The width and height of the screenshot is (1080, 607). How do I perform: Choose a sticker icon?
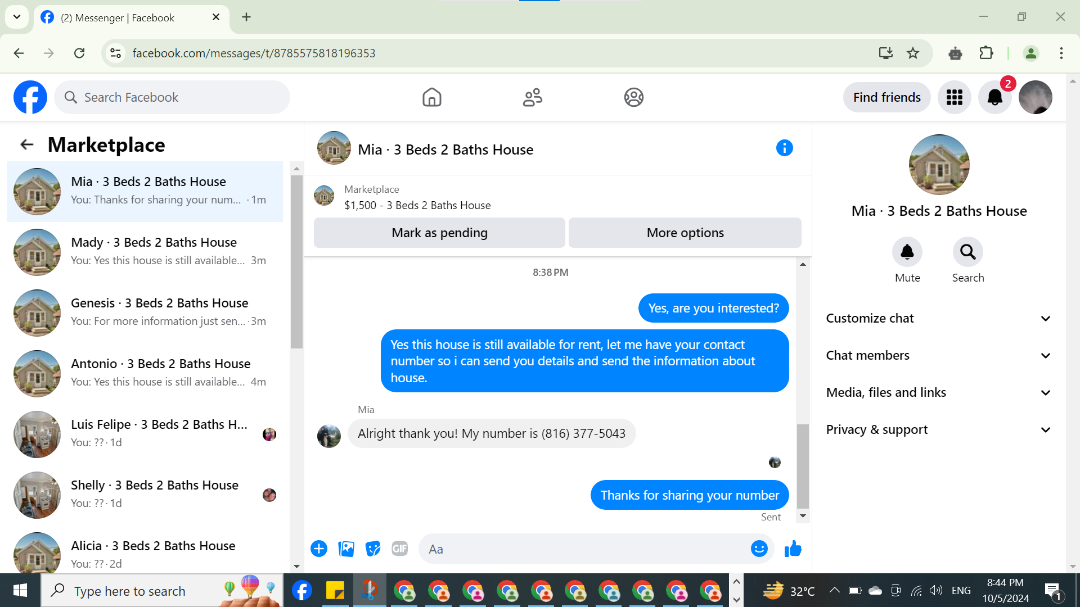[x=372, y=549]
